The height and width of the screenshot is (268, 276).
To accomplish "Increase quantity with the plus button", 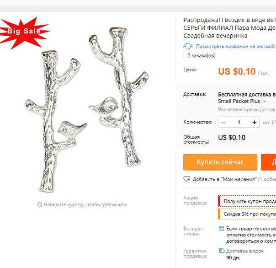I will (255, 122).
